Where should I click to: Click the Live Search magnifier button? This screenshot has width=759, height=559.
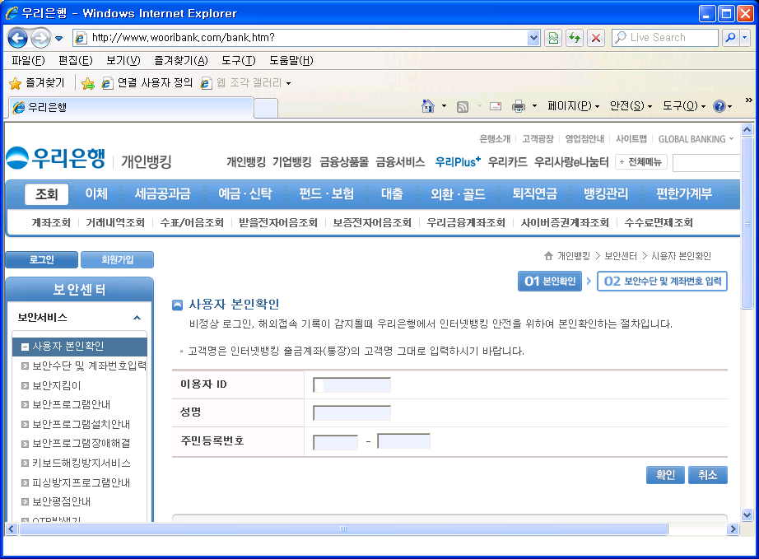coord(730,38)
